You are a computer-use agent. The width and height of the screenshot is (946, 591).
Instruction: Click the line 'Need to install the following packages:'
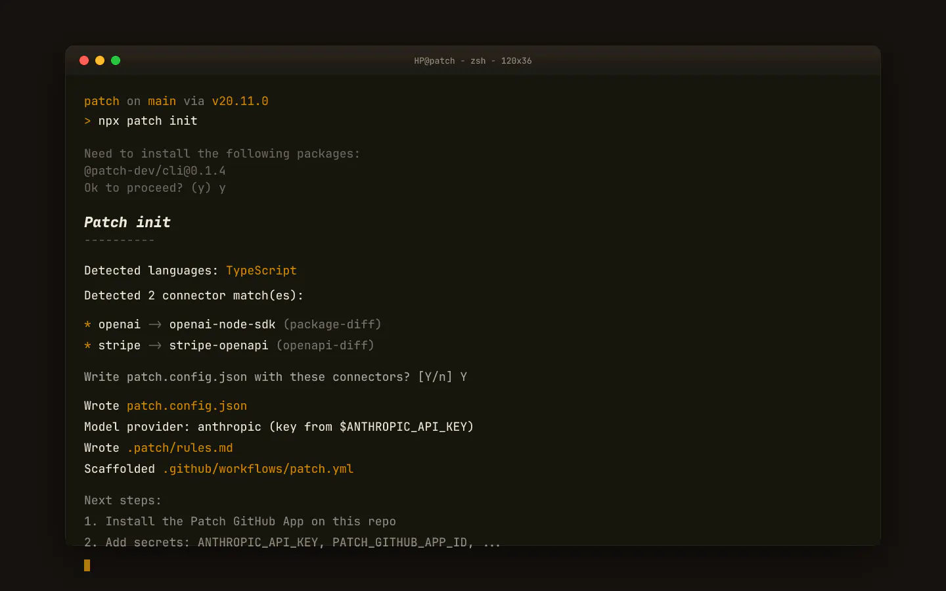[222, 154]
